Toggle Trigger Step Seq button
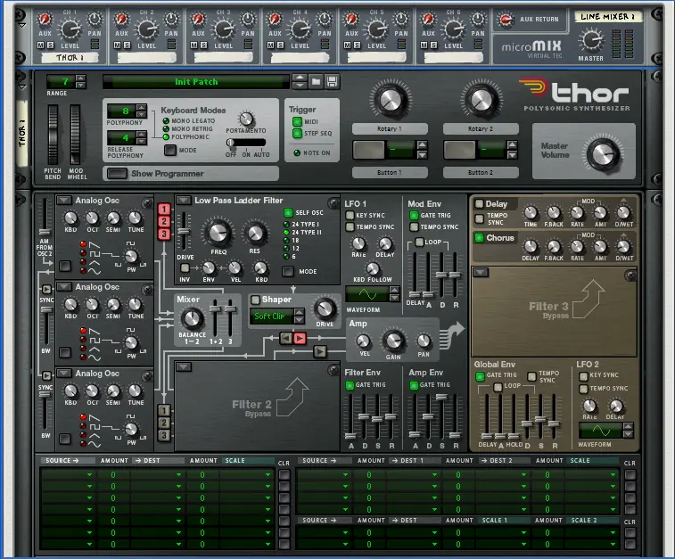 coord(297,134)
